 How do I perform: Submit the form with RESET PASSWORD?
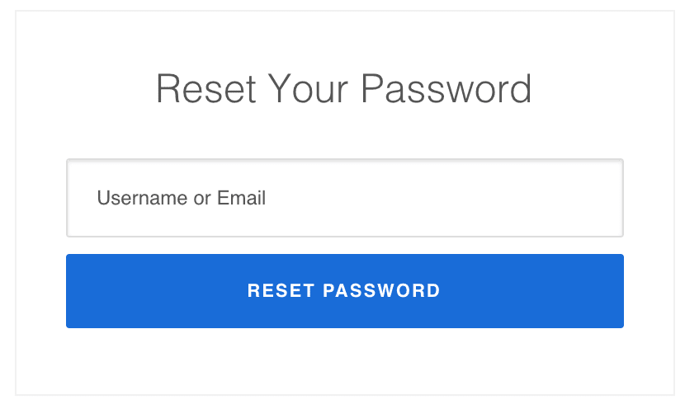[344, 291]
